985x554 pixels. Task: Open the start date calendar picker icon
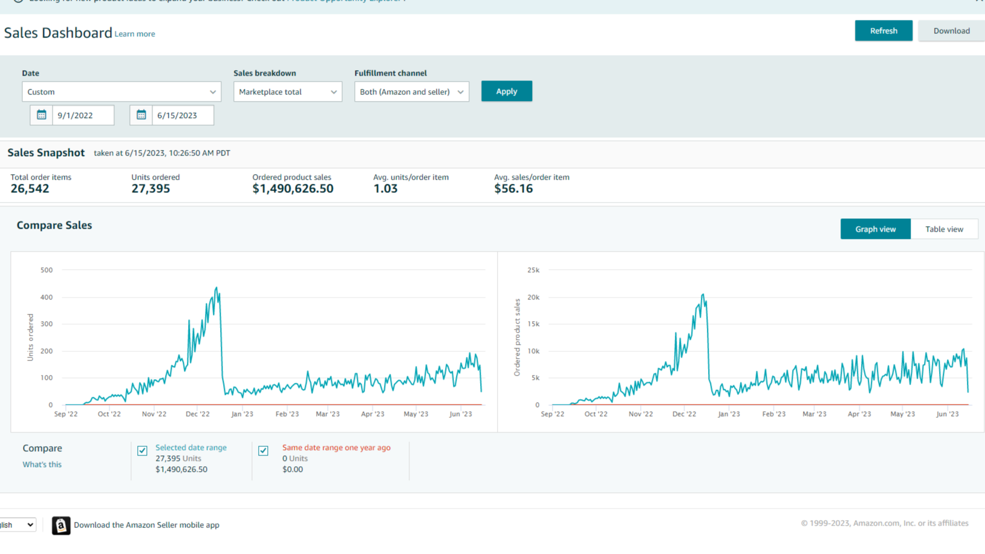coord(41,115)
